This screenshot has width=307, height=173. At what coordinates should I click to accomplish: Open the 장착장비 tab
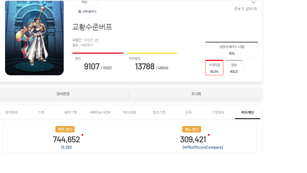point(11,112)
